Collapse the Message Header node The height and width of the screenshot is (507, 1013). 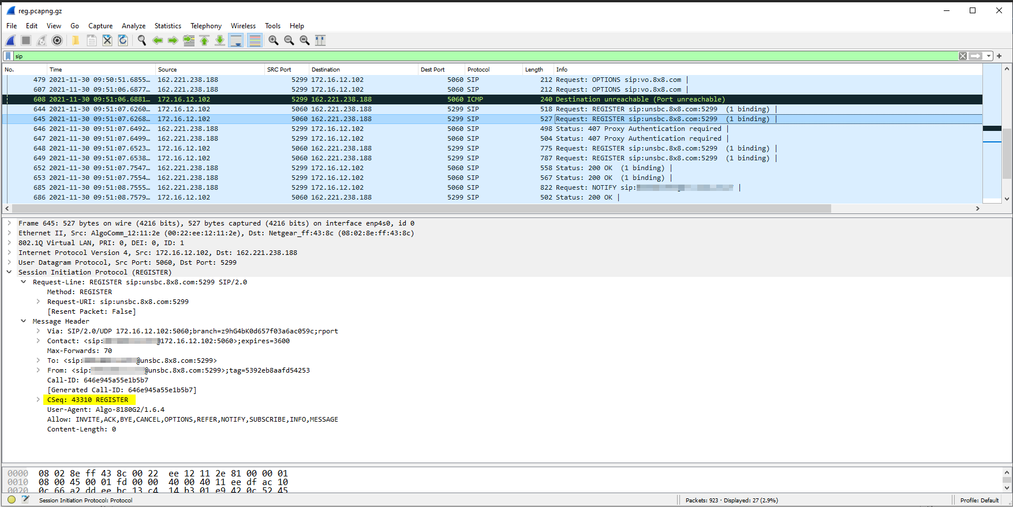24,321
